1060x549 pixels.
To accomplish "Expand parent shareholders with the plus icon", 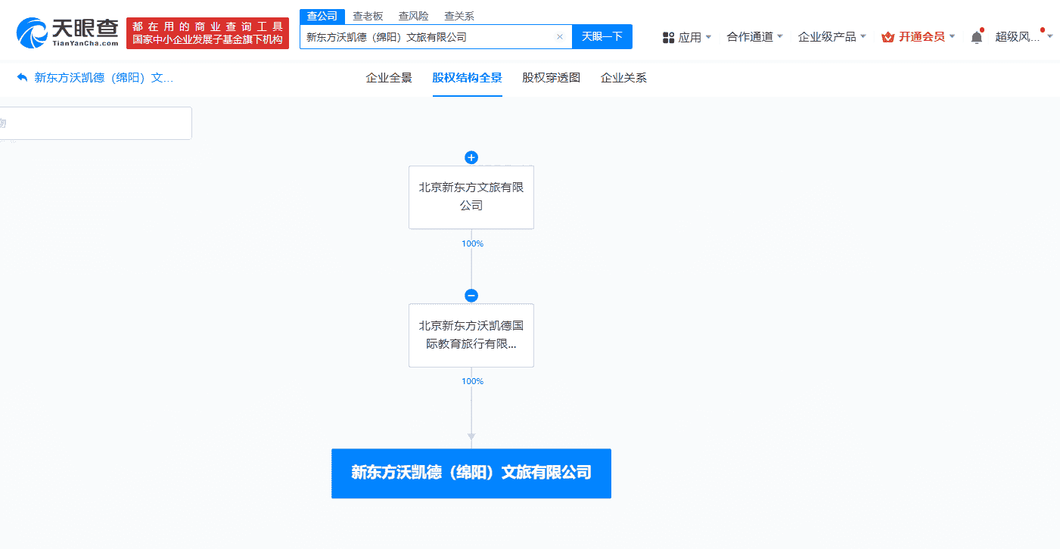I will [471, 157].
